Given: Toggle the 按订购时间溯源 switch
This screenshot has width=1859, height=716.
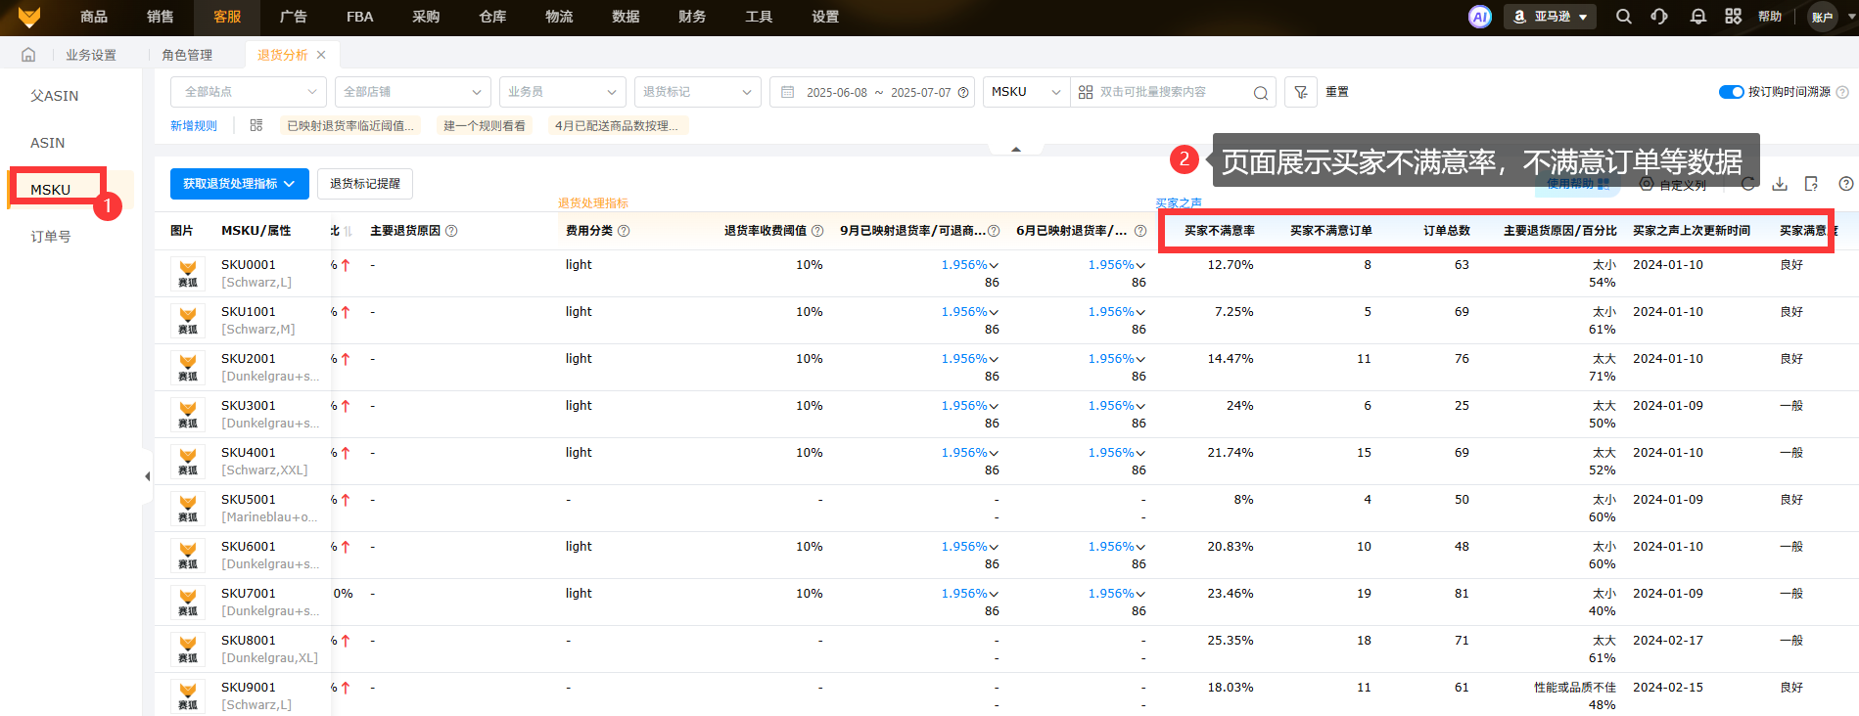Looking at the screenshot, I should tap(1731, 92).
